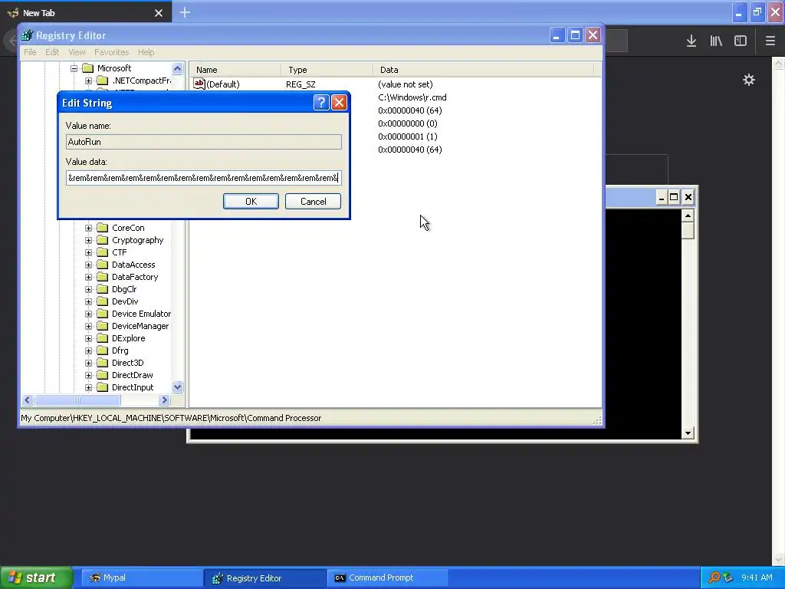Click the Command Prompt vertical scrollbar thumb

688,230
